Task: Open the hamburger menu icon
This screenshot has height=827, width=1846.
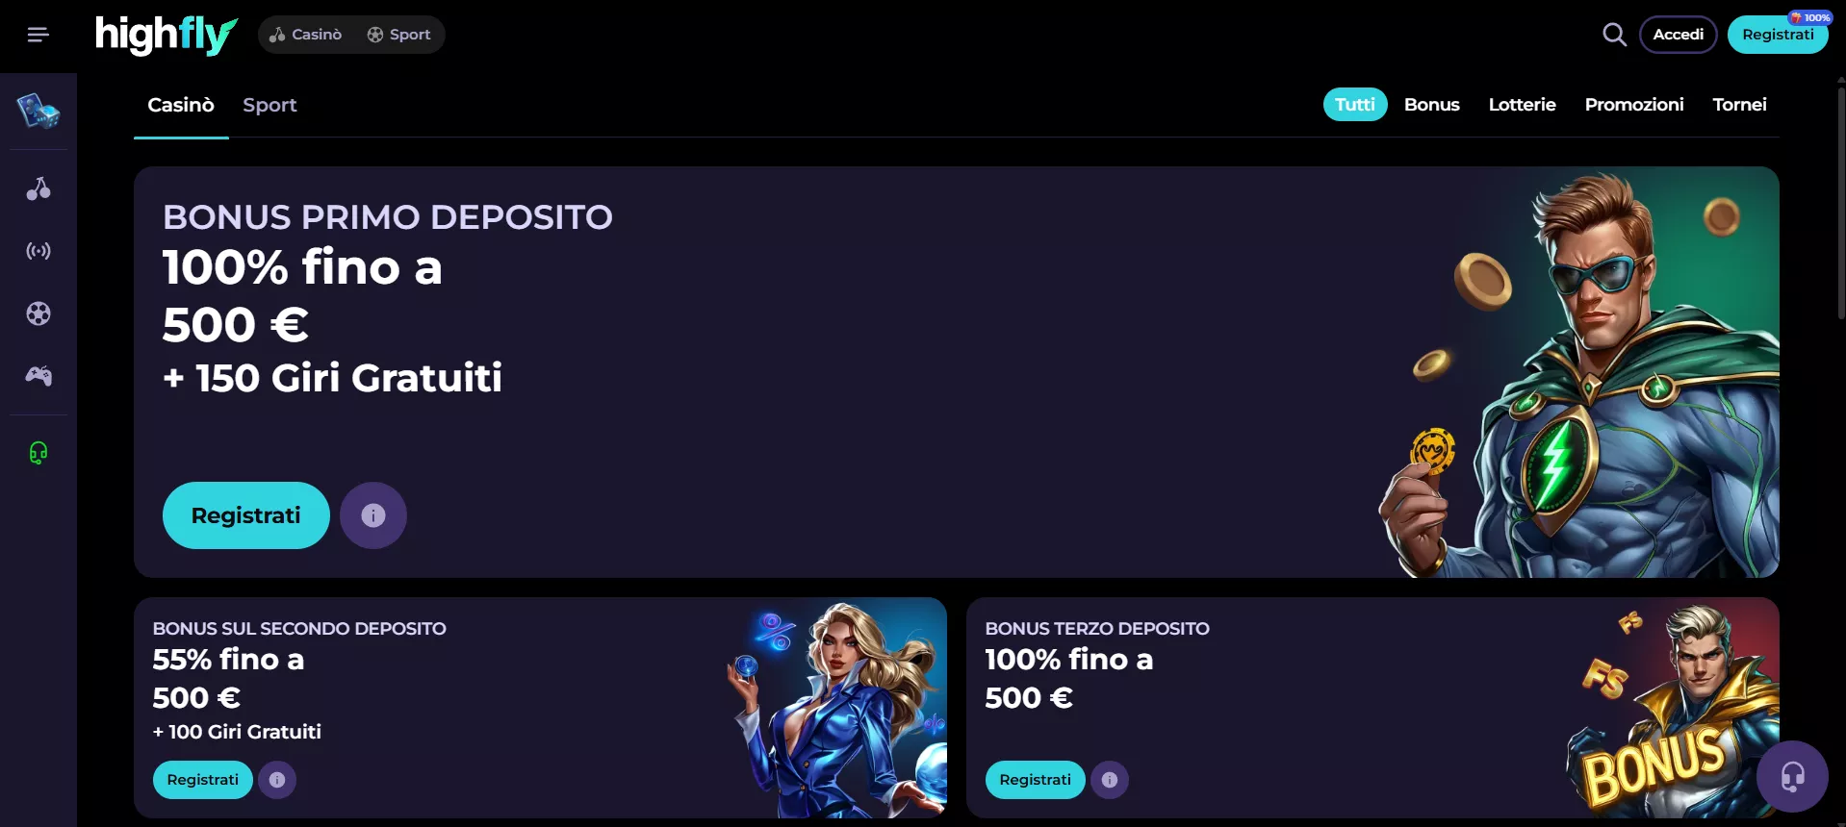Action: 38,35
